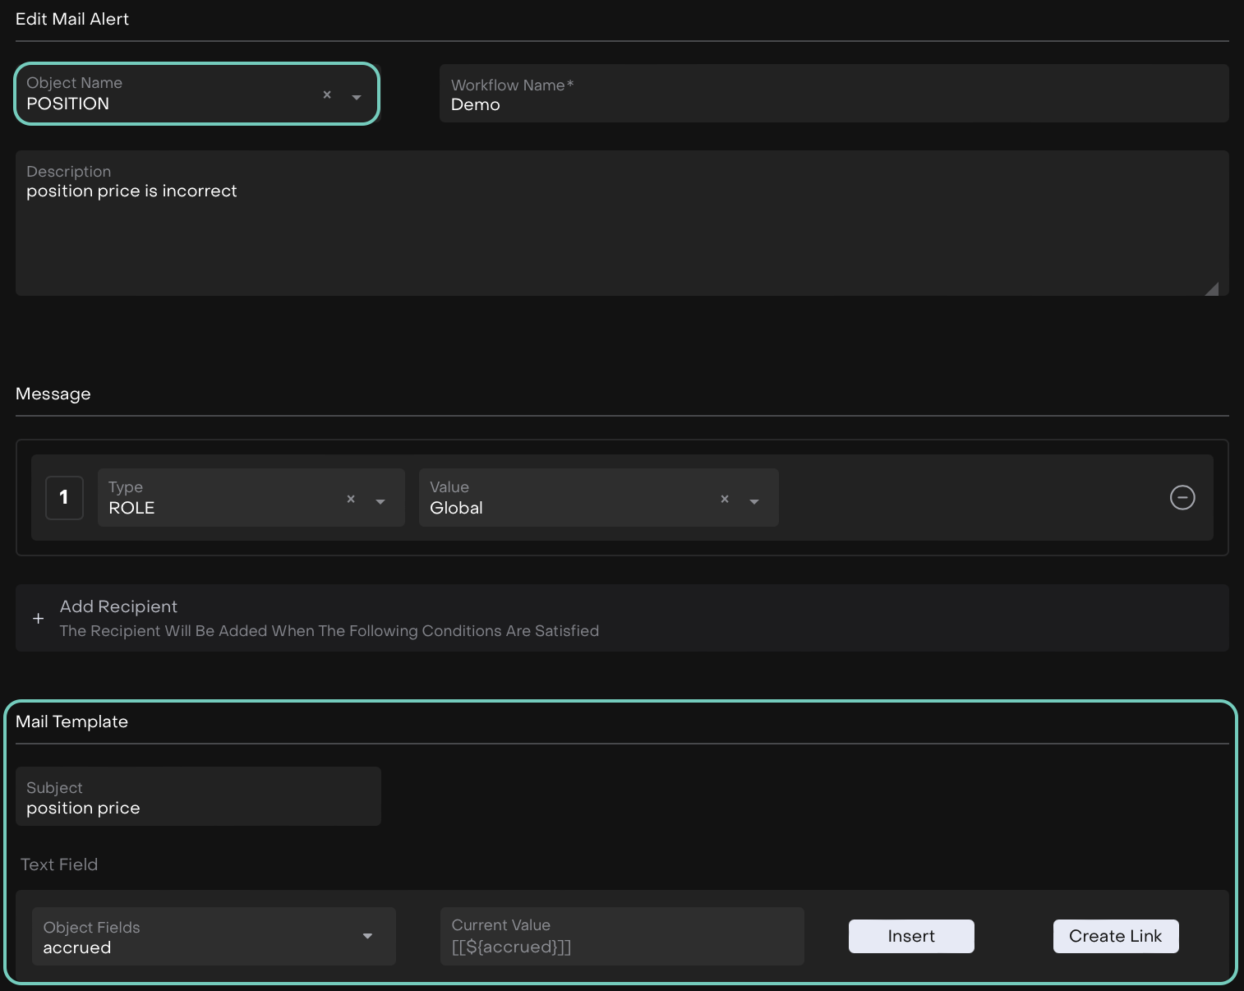Viewport: 1244px width, 991px height.
Task: Open the Value dropdown arrow
Action: coord(754,501)
